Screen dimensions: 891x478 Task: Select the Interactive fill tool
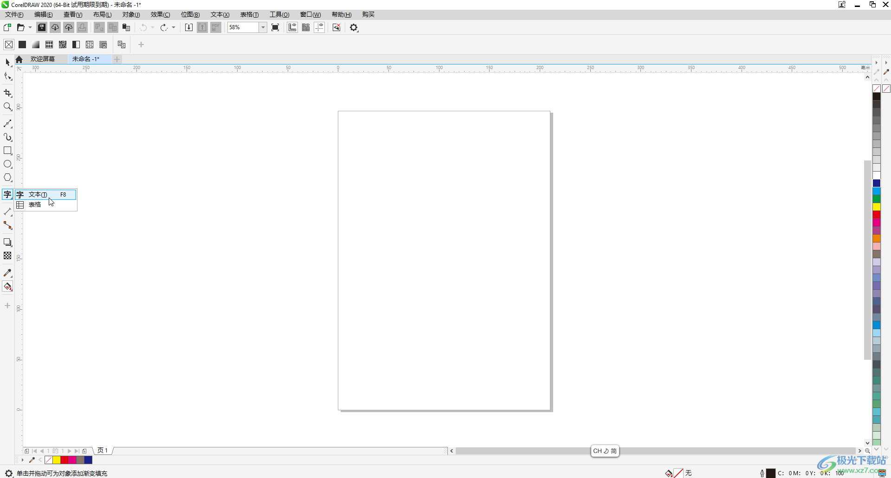tap(7, 287)
